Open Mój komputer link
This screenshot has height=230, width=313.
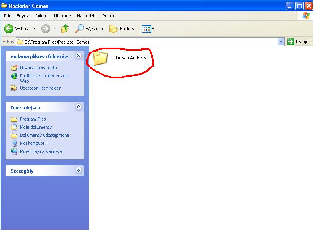[33, 143]
